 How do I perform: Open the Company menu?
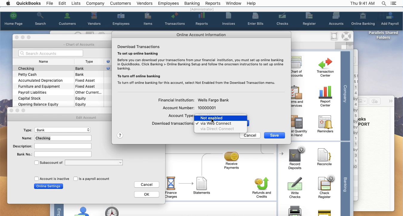95,3
